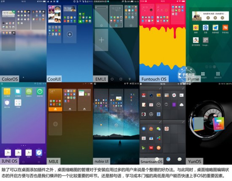
Task: Open the Alipay wallet icon in Flyme
Action: click(196, 40)
